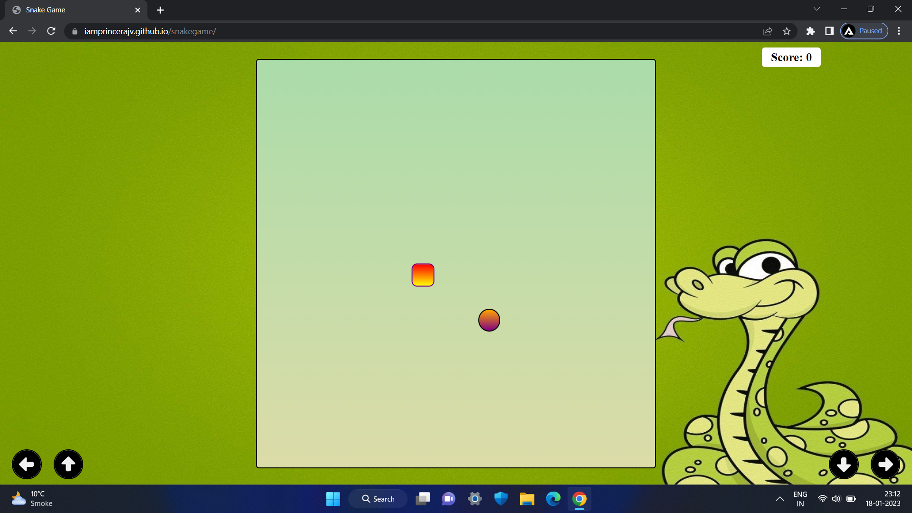This screenshot has height=513, width=912.
Task: Click the ENG IN language indicator
Action: [800, 499]
